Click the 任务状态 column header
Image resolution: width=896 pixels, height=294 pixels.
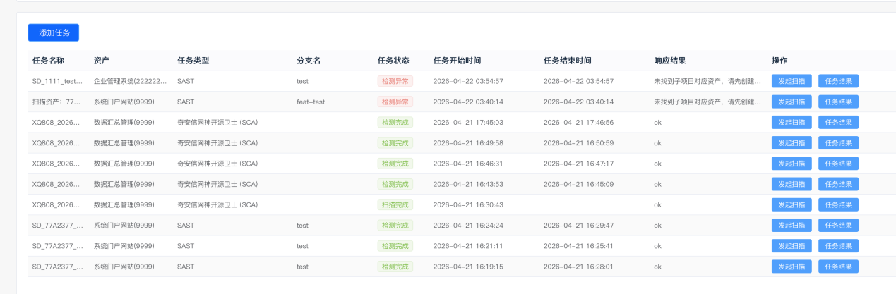tap(393, 61)
